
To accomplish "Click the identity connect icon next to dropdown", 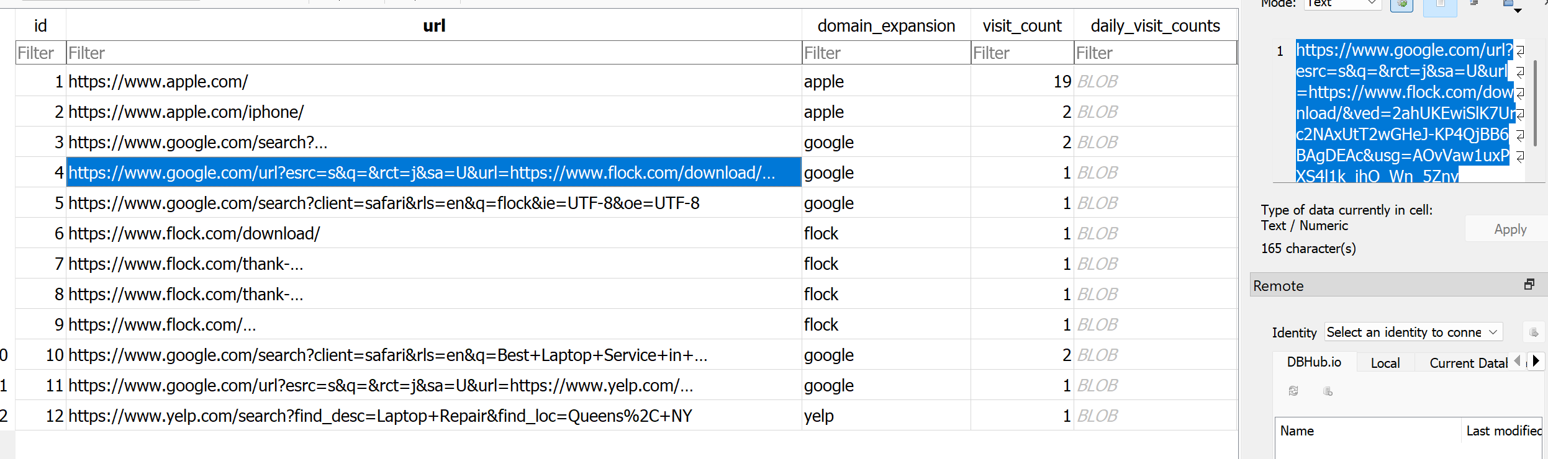I will [1533, 332].
